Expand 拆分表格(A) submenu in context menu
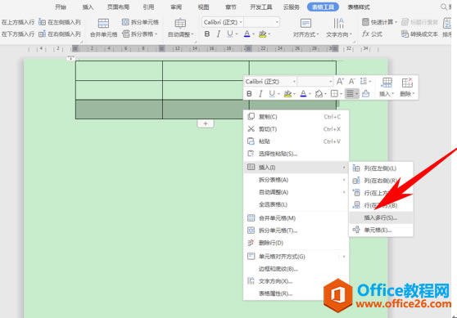This screenshot has height=318, width=457. tap(296, 180)
